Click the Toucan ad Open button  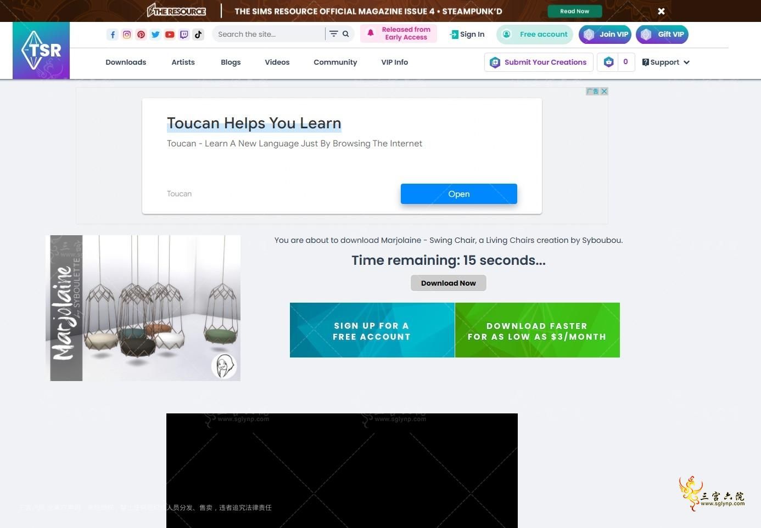tap(459, 194)
